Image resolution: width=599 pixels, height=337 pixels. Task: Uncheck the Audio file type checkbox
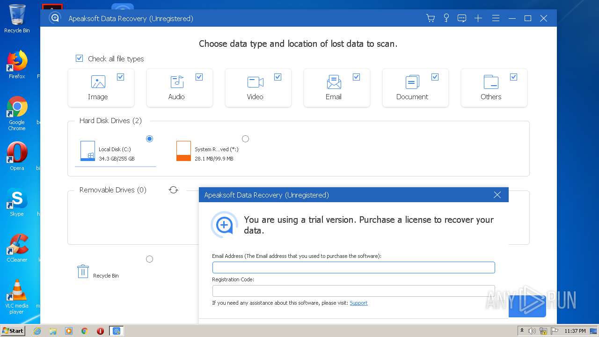point(199,77)
